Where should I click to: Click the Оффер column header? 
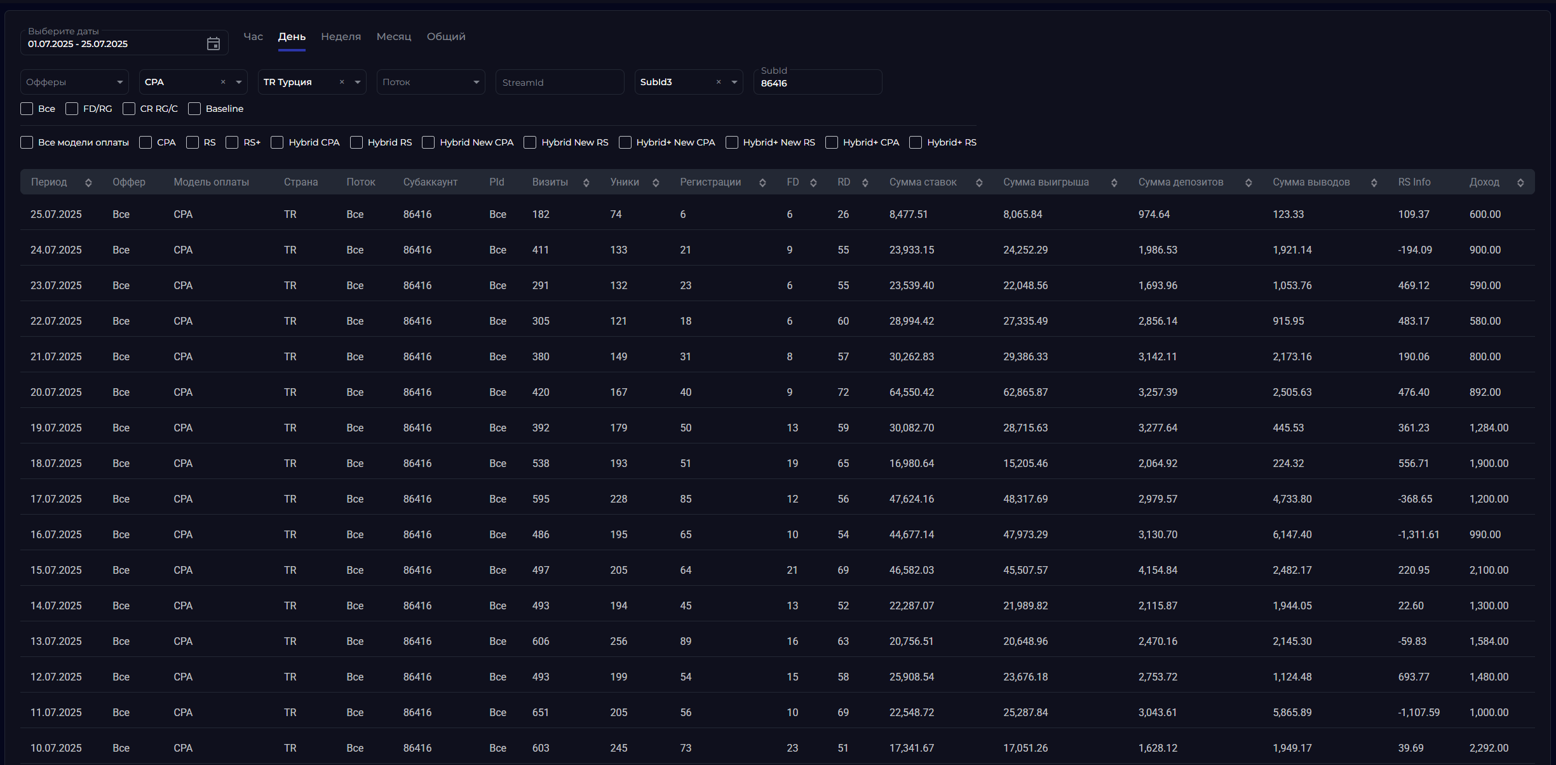click(129, 182)
